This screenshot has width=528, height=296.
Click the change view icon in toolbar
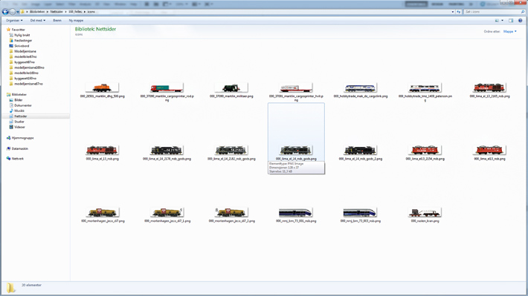coord(497,21)
